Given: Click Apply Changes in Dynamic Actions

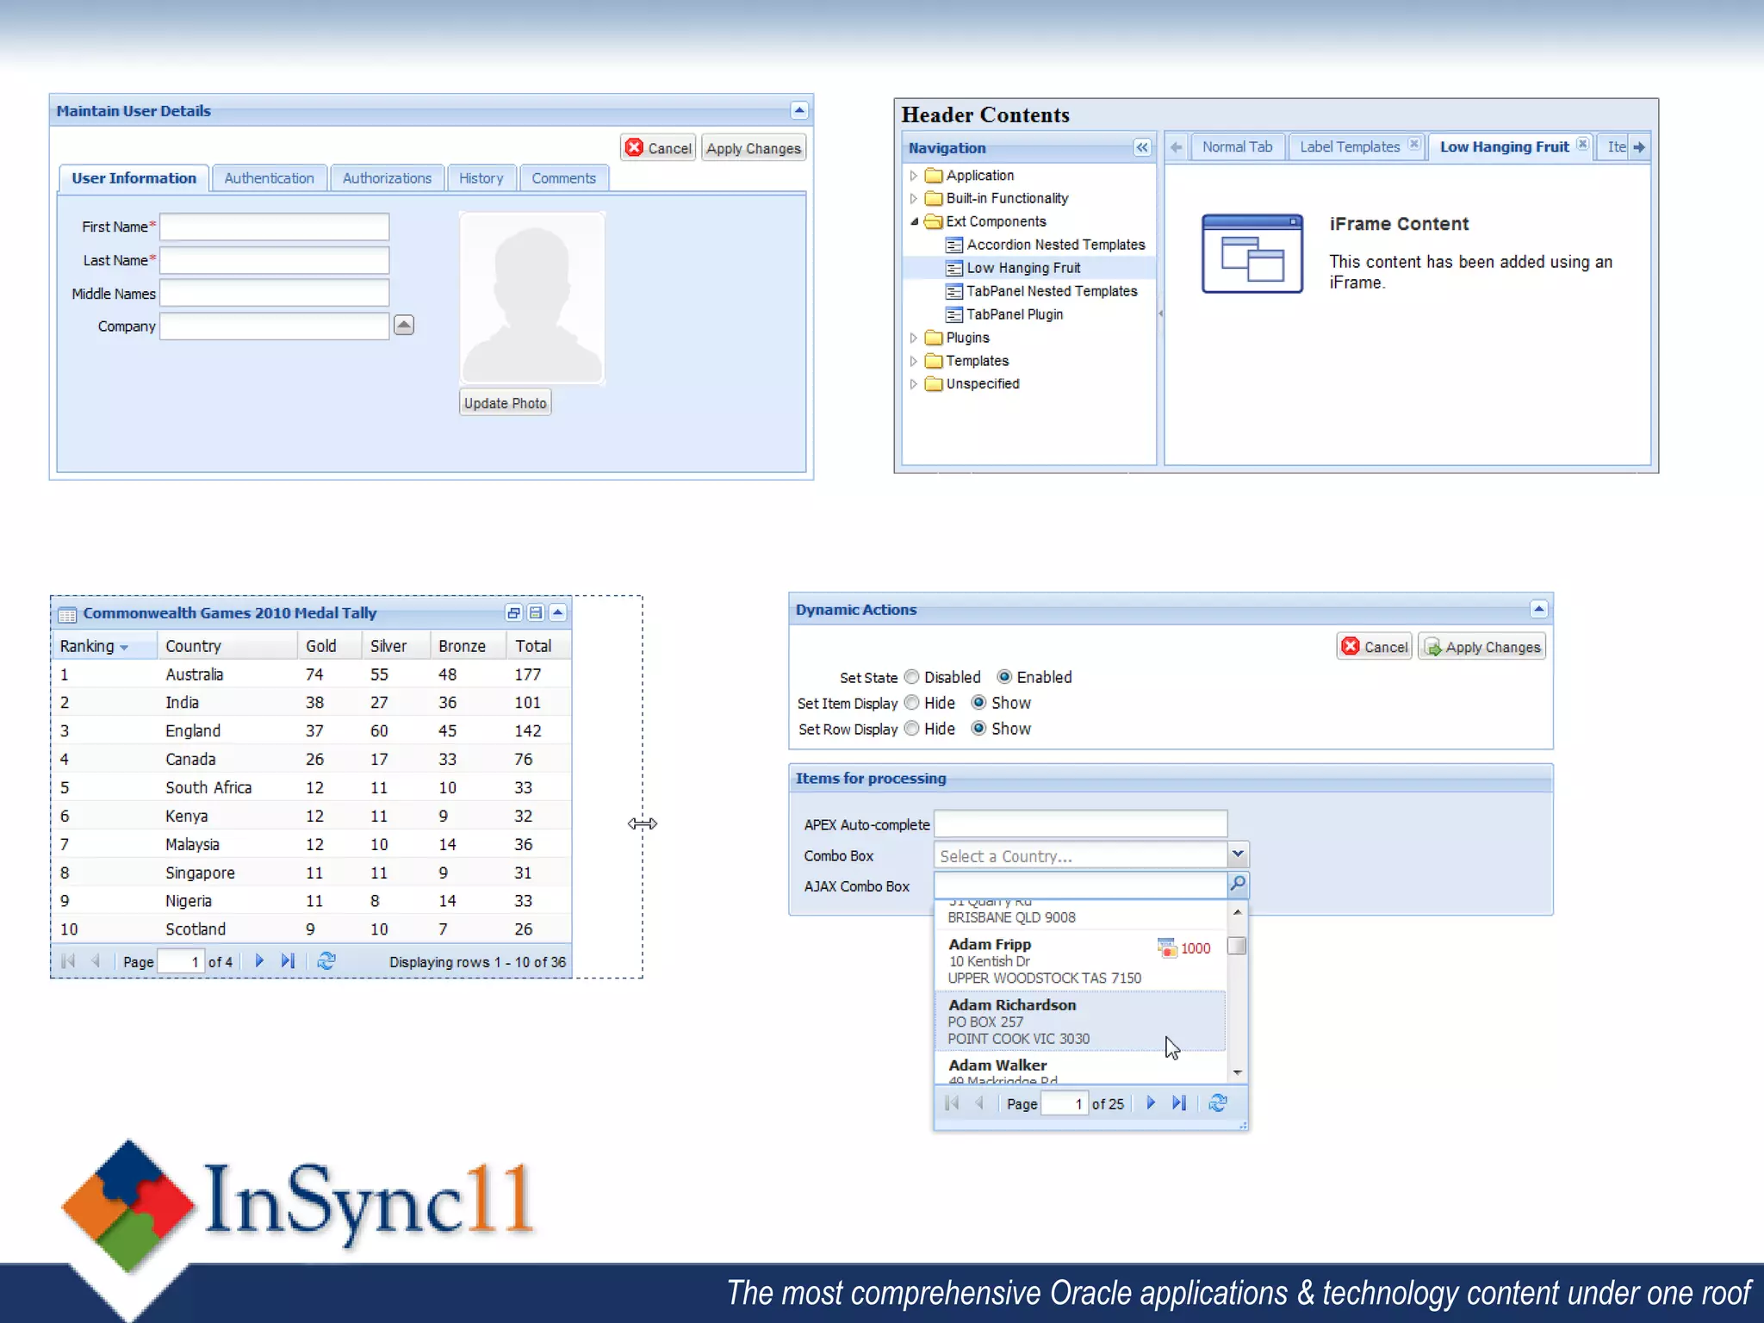Looking at the screenshot, I should [x=1482, y=647].
